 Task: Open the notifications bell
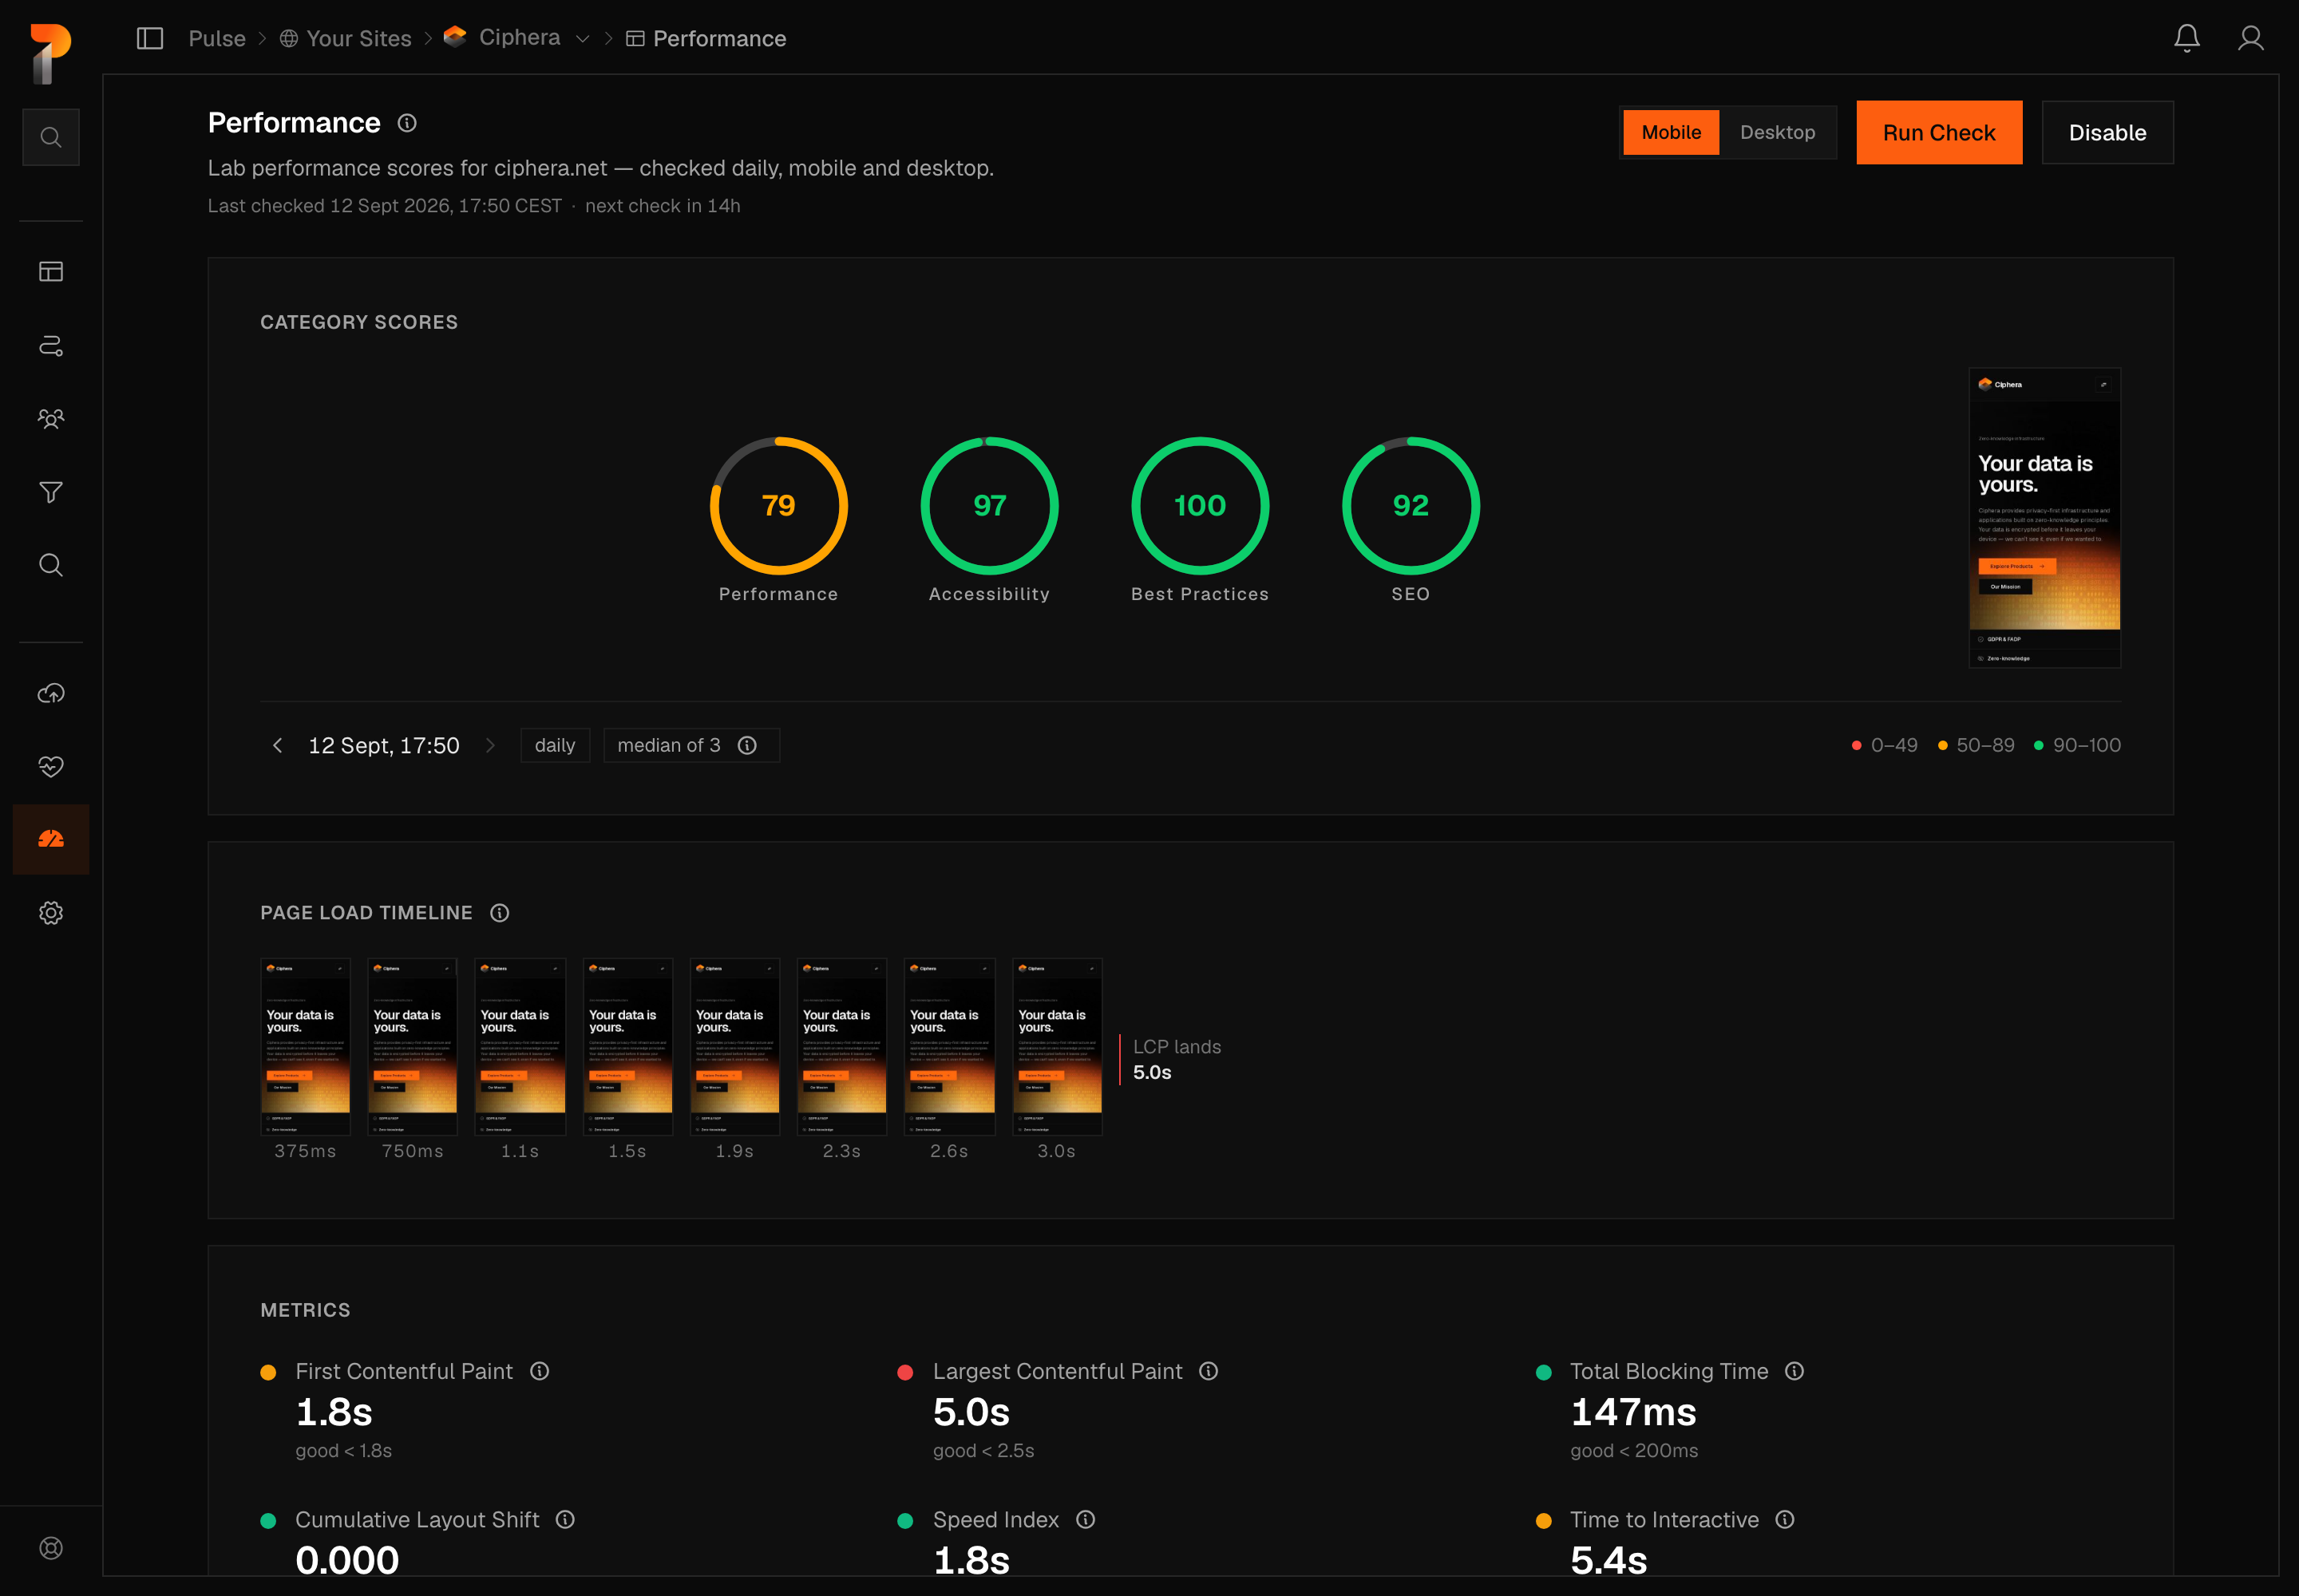tap(2187, 38)
